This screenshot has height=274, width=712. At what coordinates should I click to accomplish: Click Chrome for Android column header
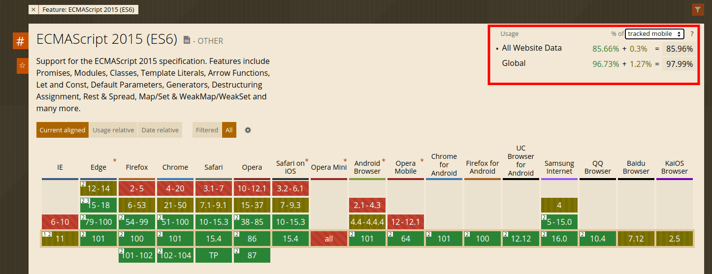pos(444,164)
